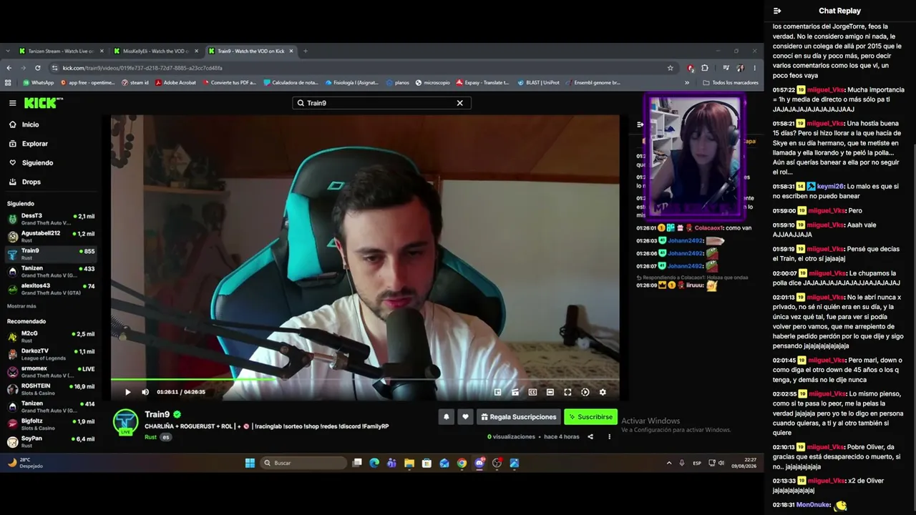Viewport: 916px width, 515px height.
Task: Open Windows Start menu
Action: pyautogui.click(x=250, y=463)
